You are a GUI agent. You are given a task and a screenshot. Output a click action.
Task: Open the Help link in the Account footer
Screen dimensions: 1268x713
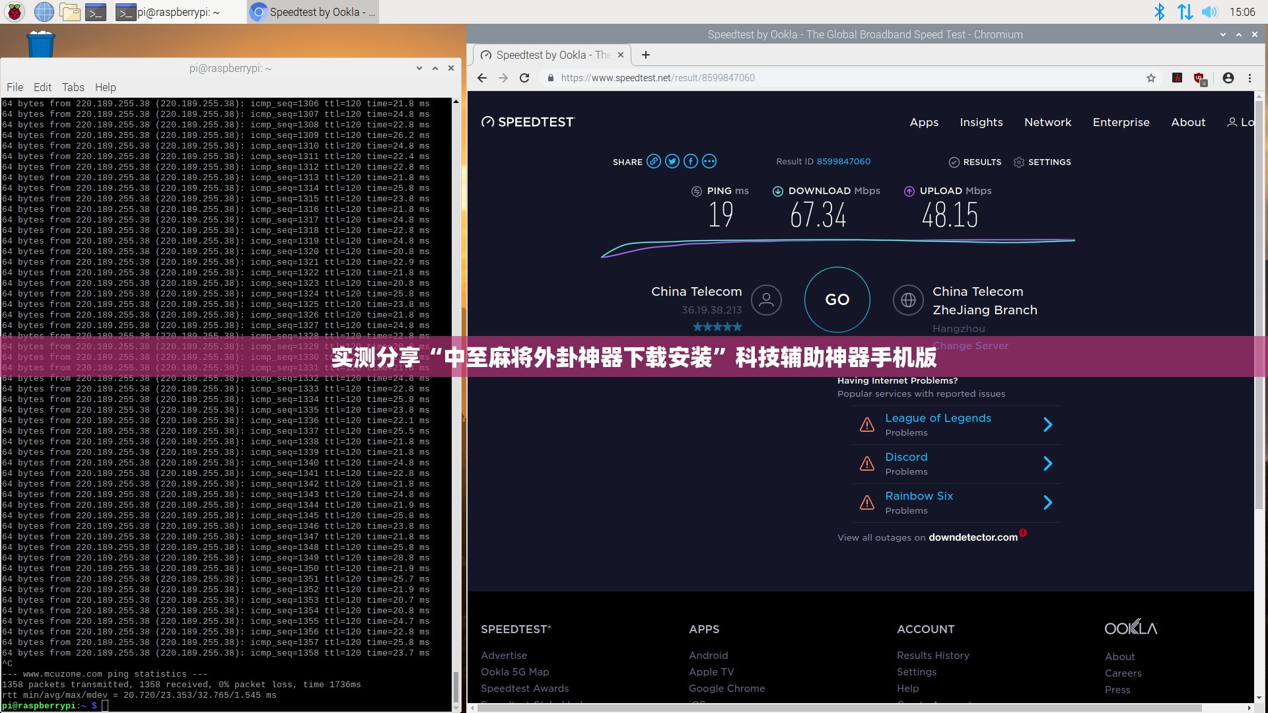point(908,689)
